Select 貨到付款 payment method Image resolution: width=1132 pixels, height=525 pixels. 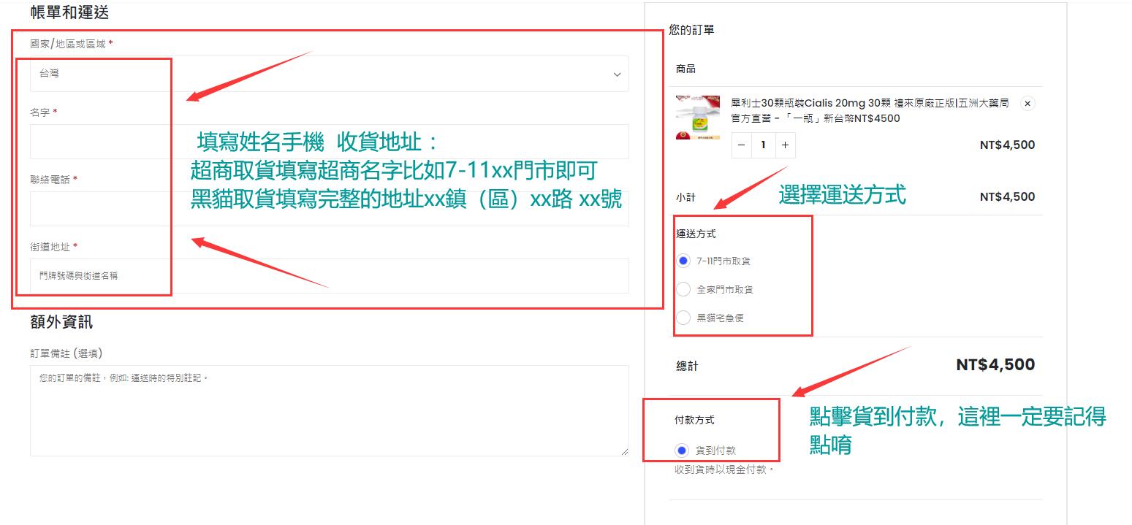tap(682, 451)
